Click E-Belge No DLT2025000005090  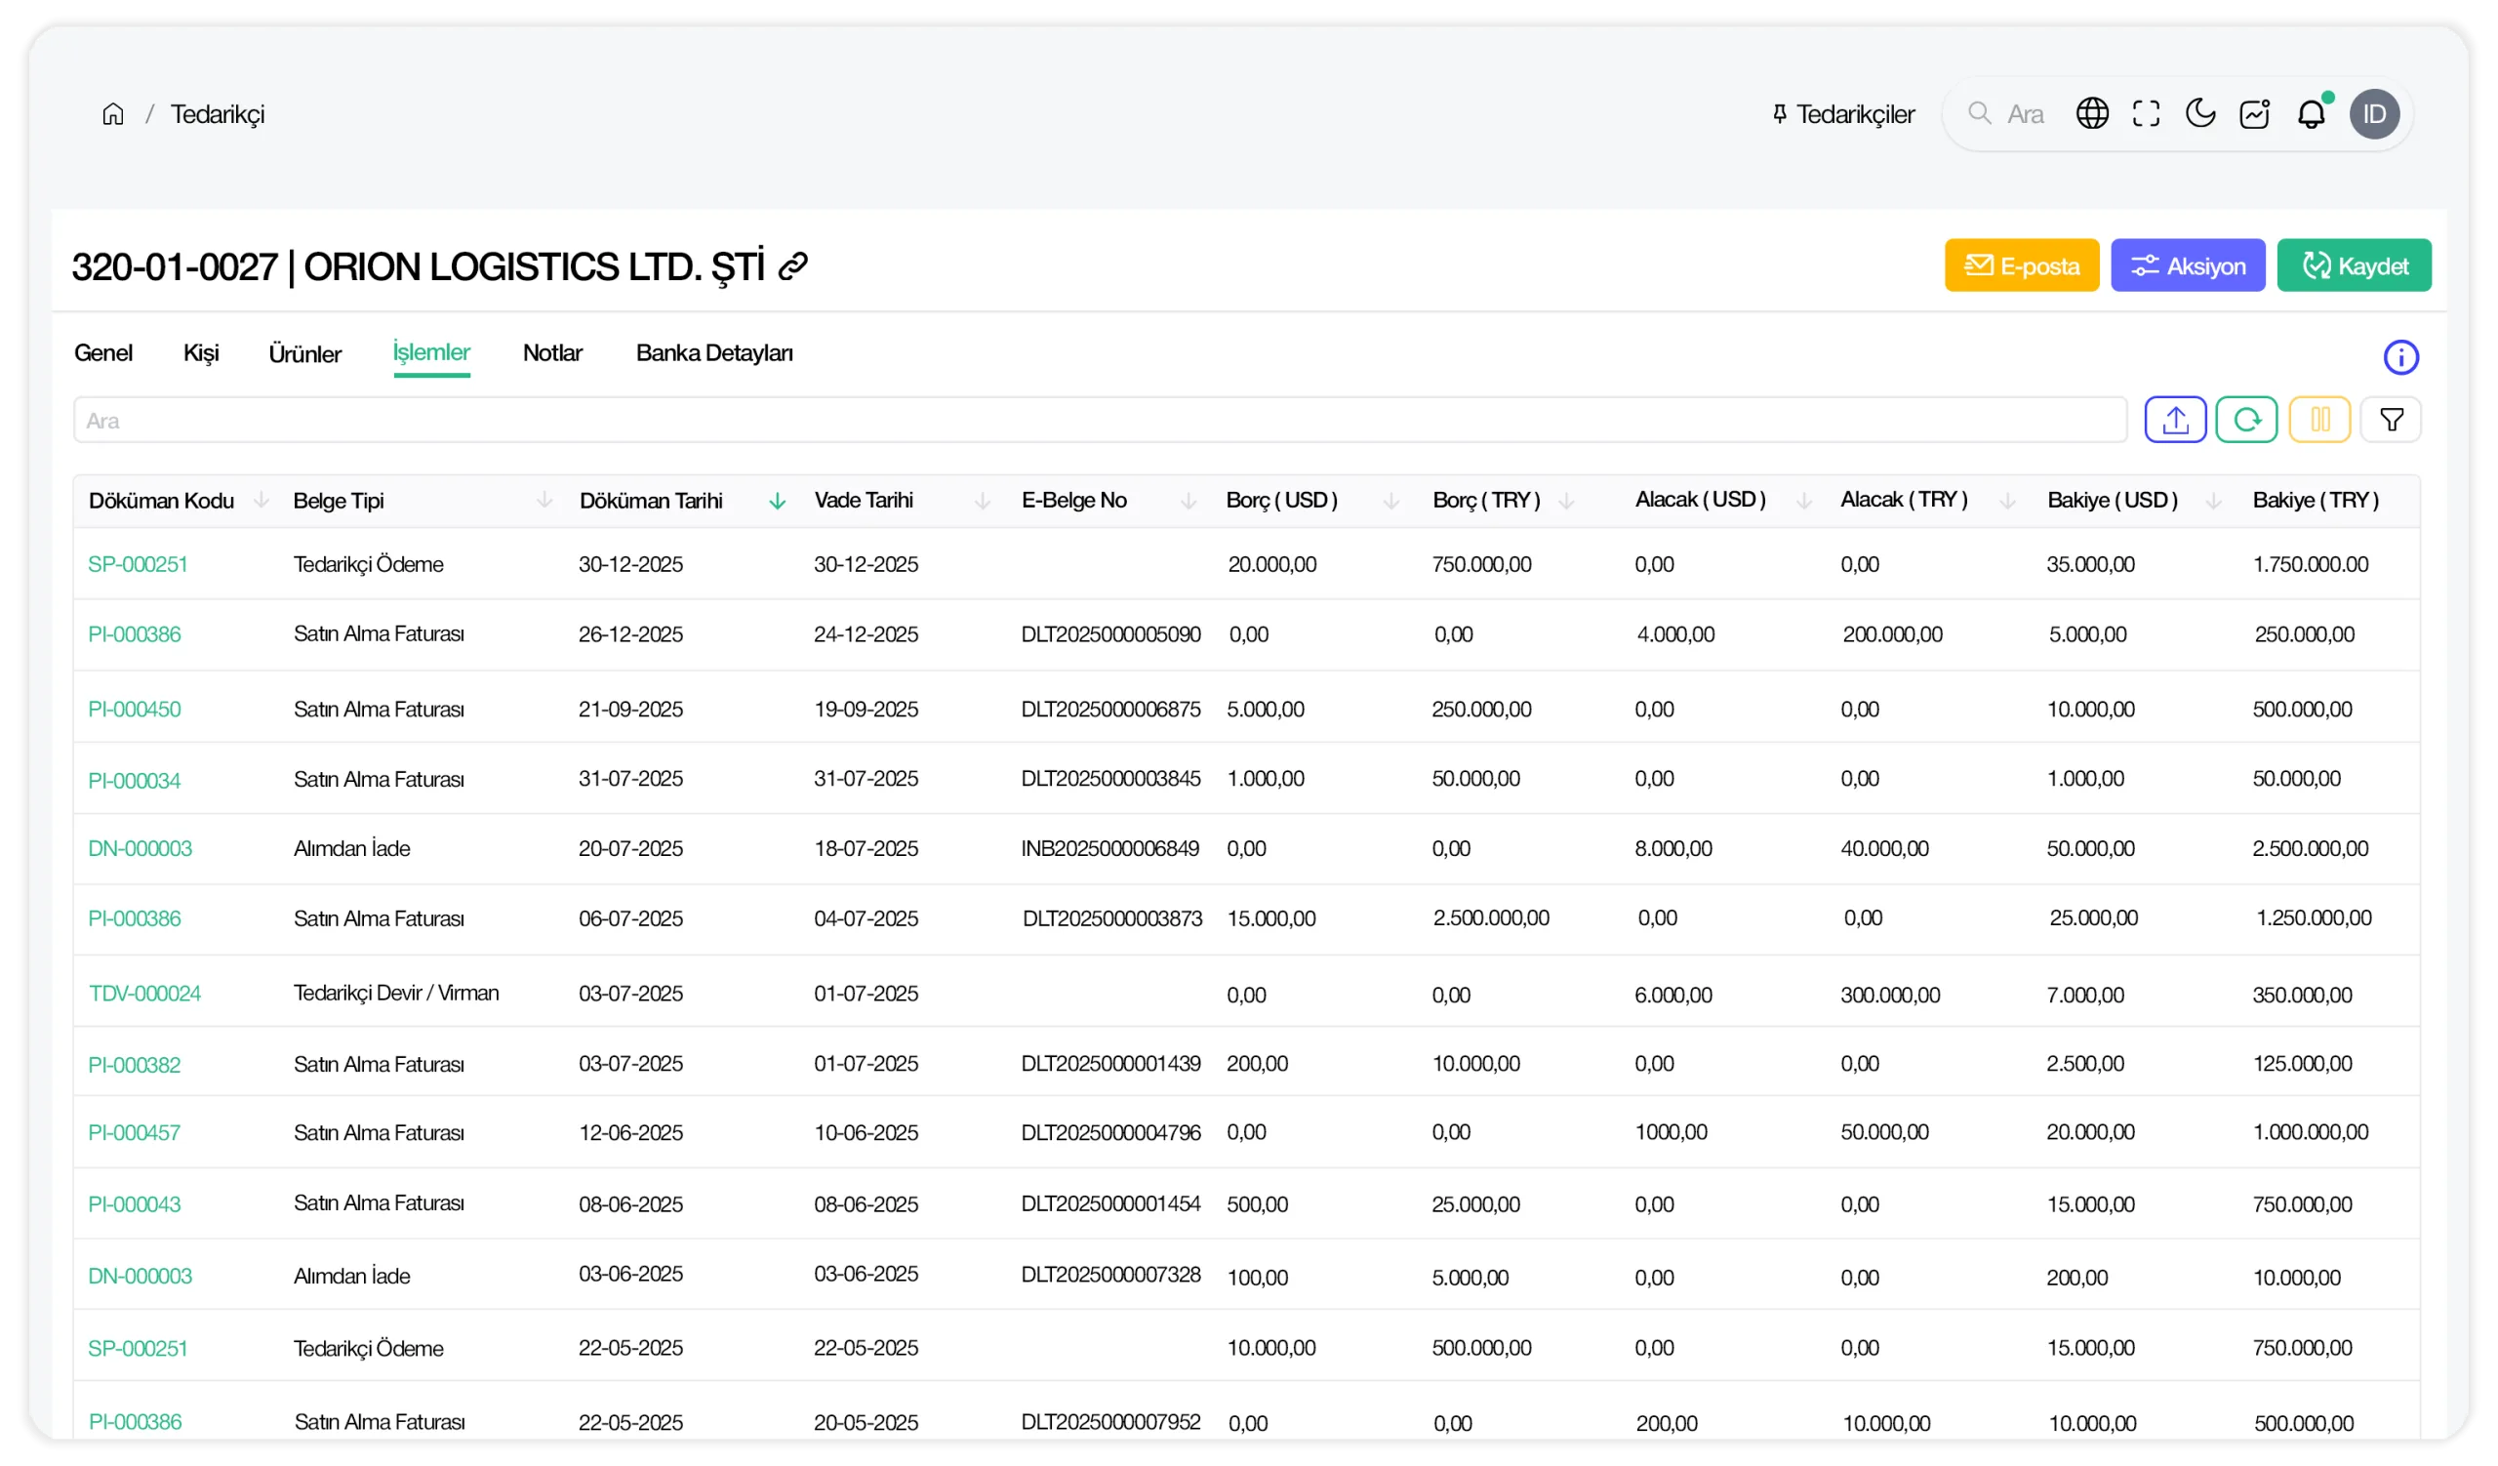point(1110,634)
